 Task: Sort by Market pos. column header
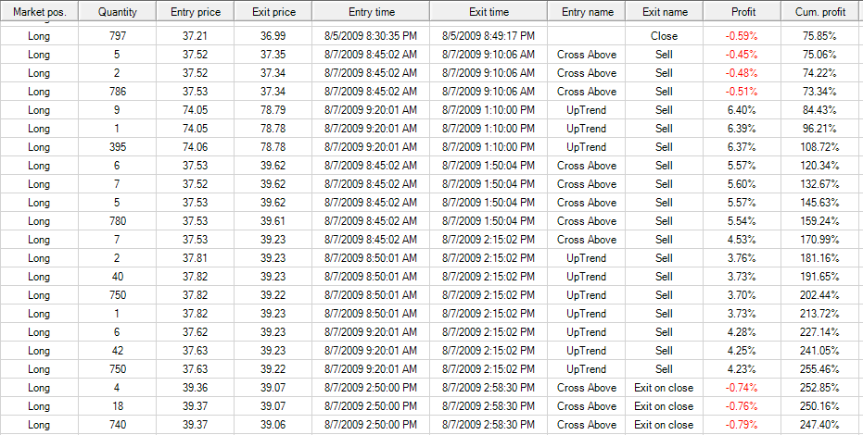[39, 12]
